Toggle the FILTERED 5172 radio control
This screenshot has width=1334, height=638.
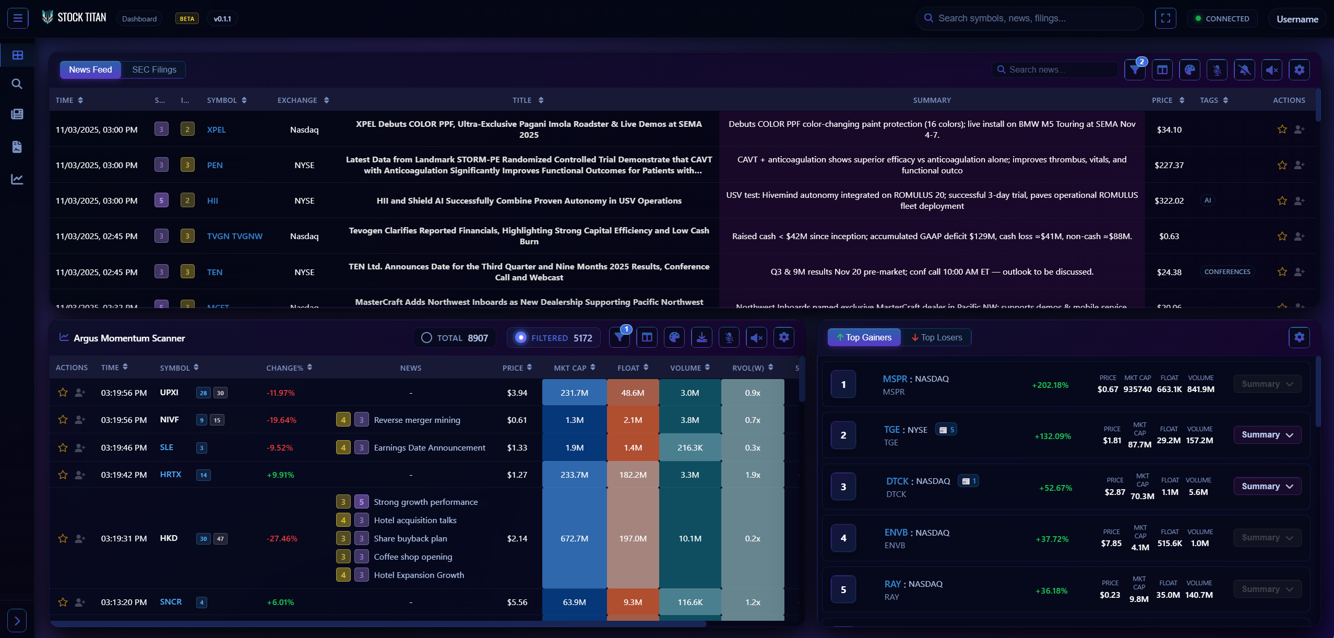[x=553, y=337]
